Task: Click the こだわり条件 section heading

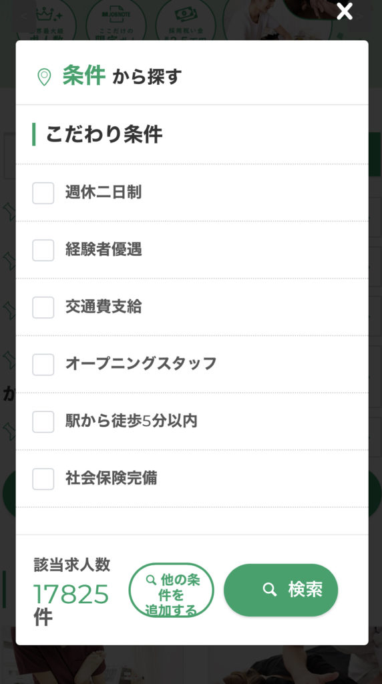Action: (x=104, y=134)
